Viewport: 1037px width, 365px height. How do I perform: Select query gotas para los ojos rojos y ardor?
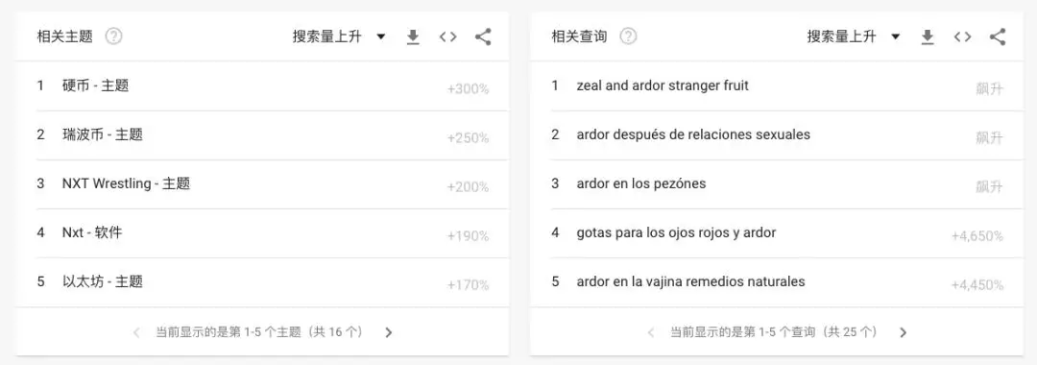coord(777,232)
